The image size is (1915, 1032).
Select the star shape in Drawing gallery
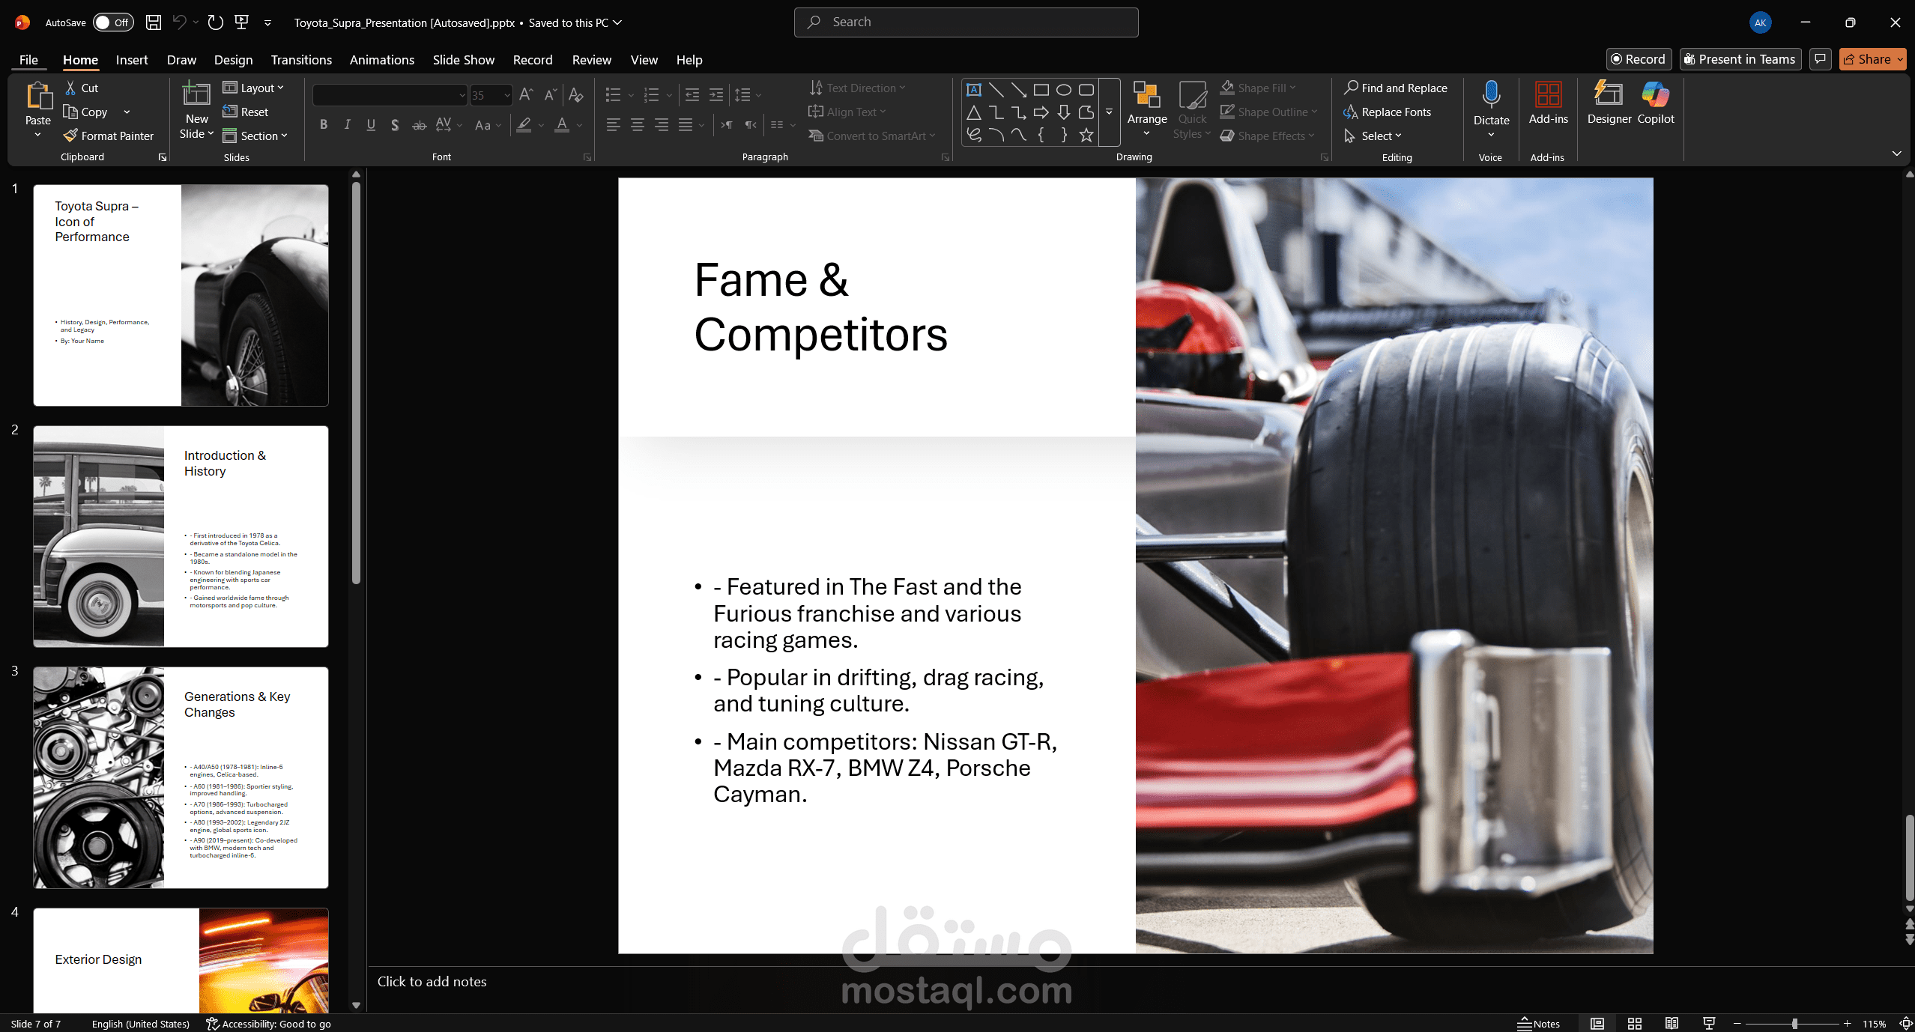tap(1086, 136)
